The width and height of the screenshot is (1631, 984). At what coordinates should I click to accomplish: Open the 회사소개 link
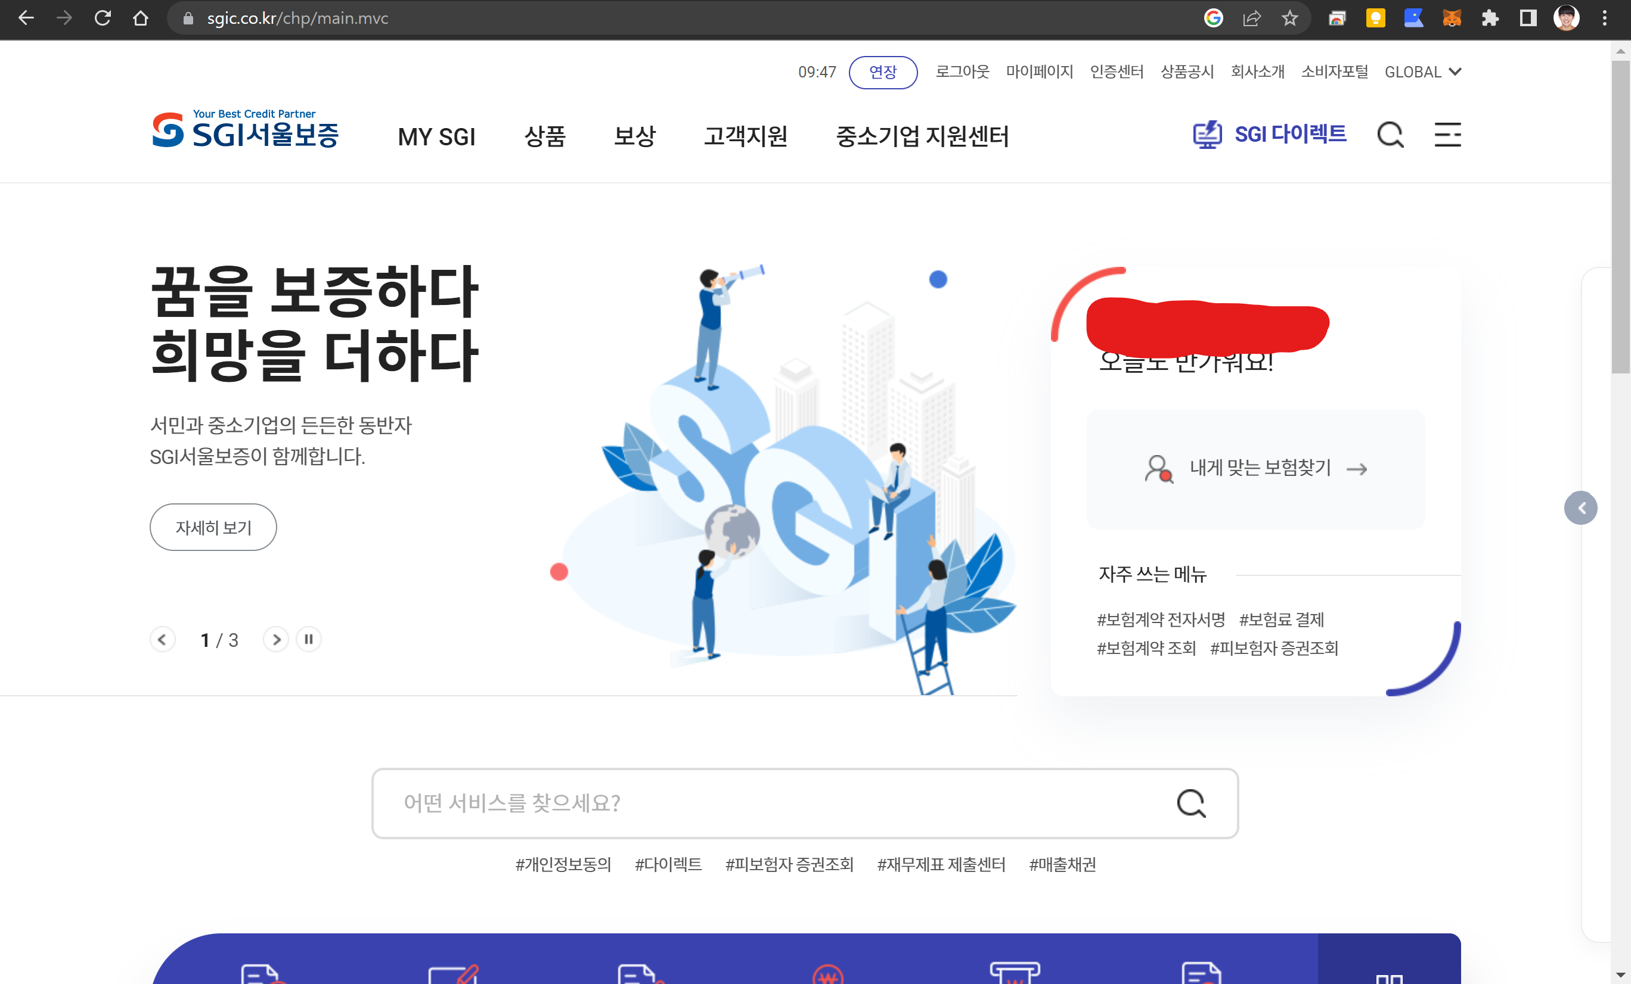coord(1257,71)
